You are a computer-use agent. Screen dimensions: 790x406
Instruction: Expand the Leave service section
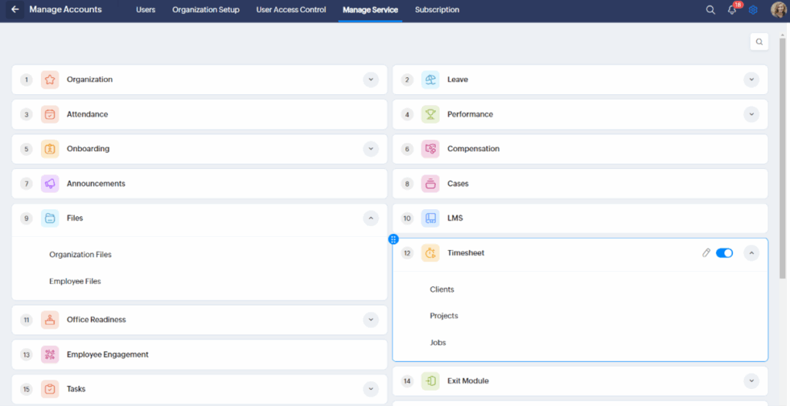(751, 80)
